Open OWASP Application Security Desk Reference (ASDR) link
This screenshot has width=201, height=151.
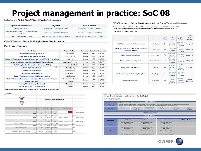point(32,65)
